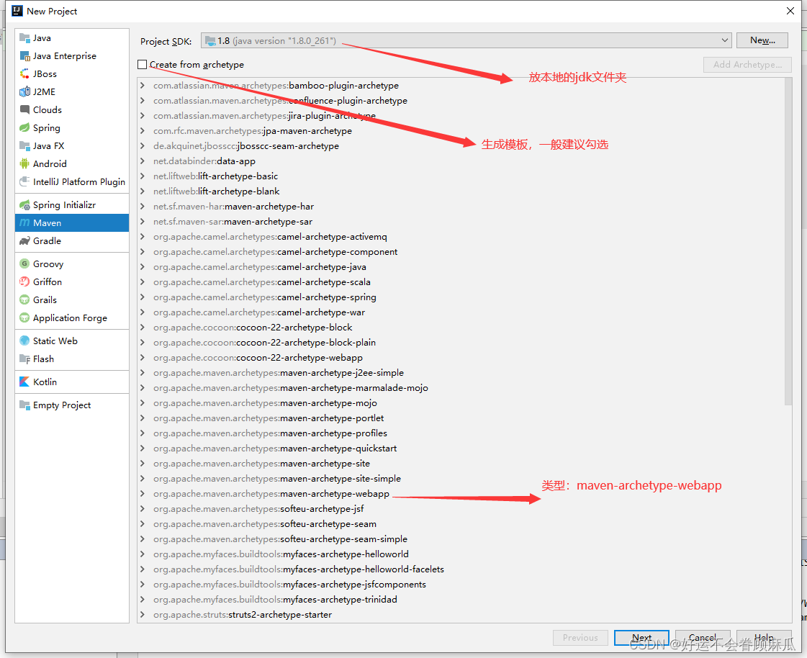
Task: Click the Maven 'm' icon
Action: (x=24, y=223)
